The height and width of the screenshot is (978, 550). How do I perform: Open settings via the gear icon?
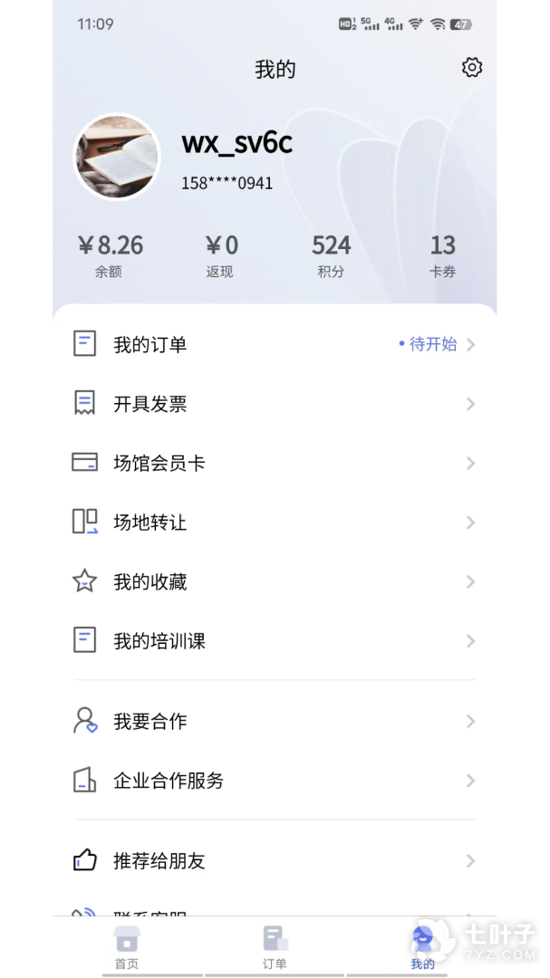(x=472, y=68)
